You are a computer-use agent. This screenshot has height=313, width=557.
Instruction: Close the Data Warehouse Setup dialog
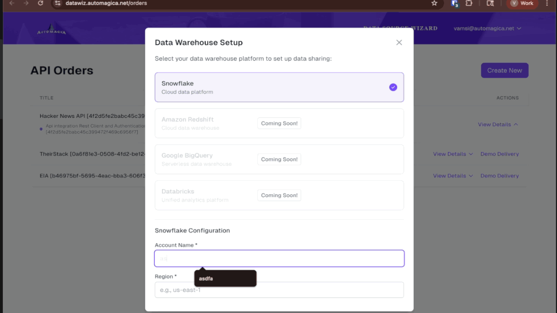point(399,43)
